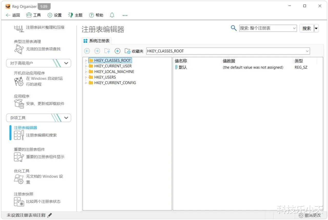Viewport: 328px width, 220px height.
Task: Click the HKEY_USERS folder icon
Action: (90, 77)
